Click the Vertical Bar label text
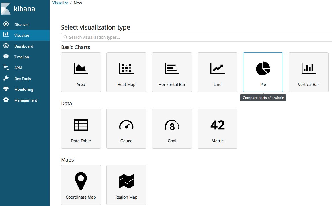Image resolution: width=332 pixels, height=206 pixels. (308, 85)
